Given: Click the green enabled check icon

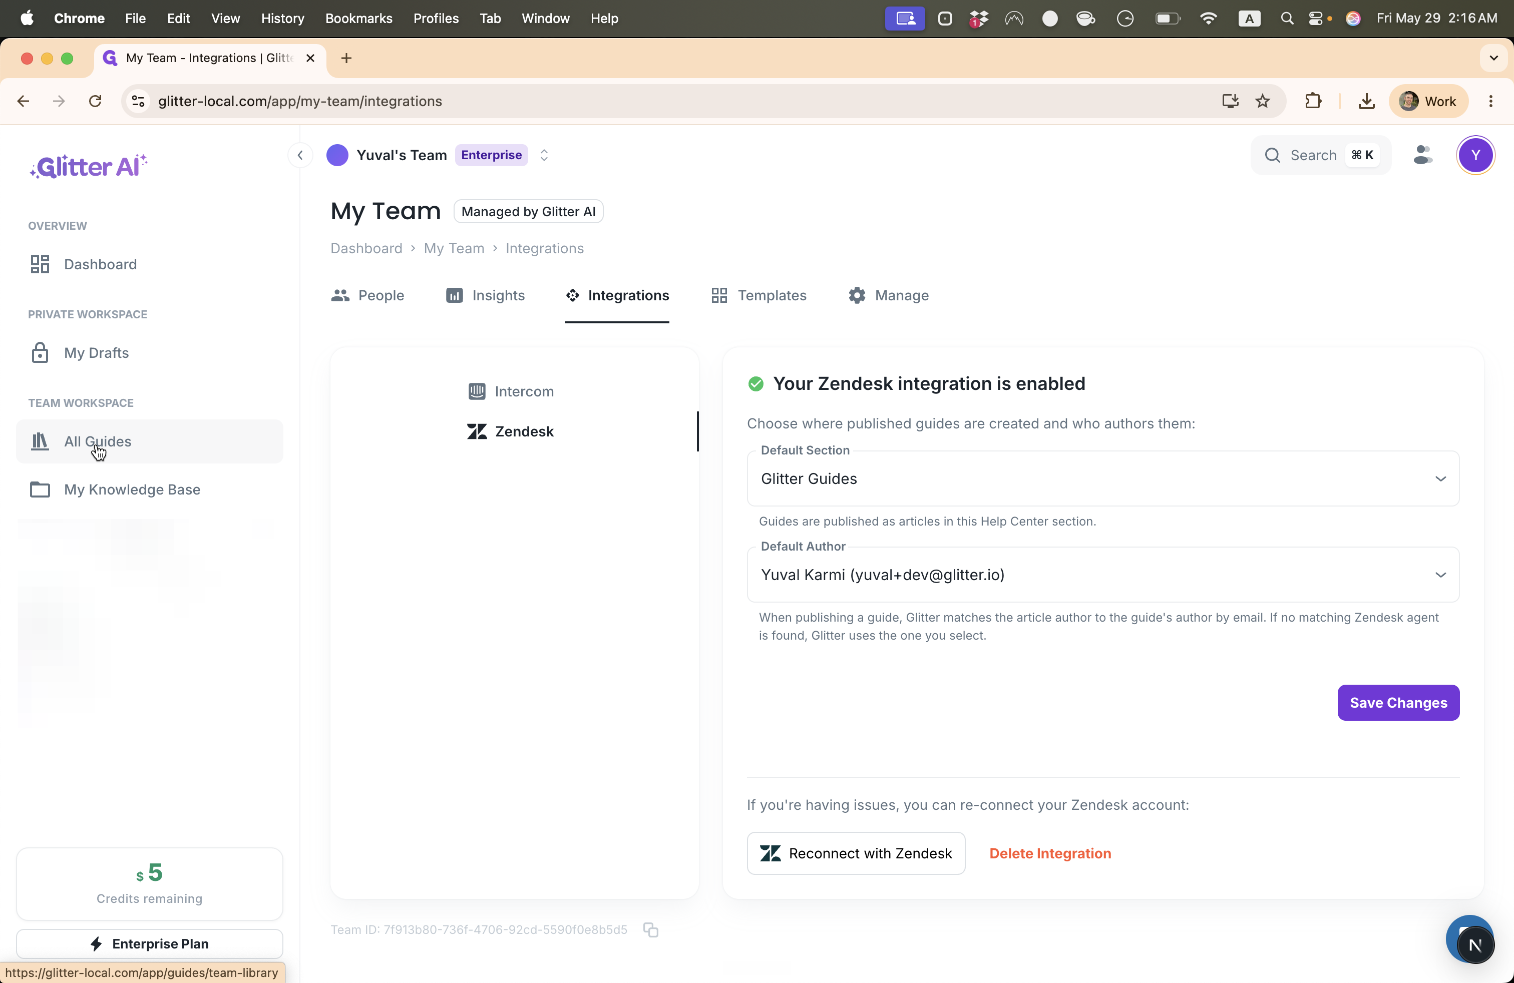Looking at the screenshot, I should click(755, 383).
